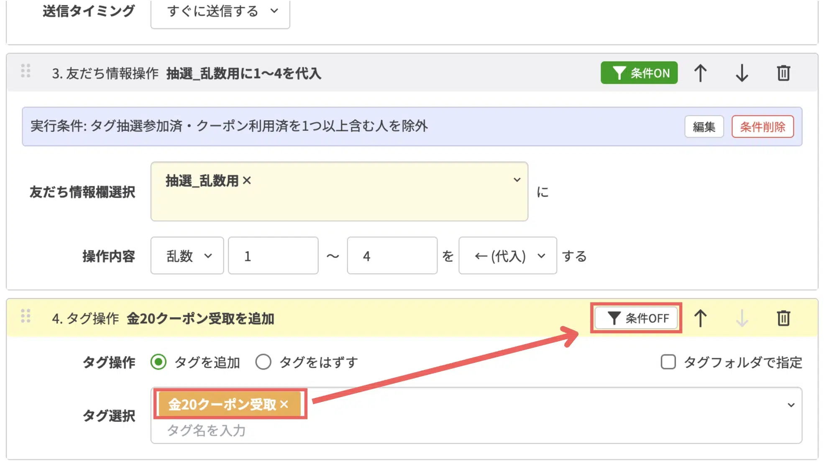
Task: Remove 抽選_乱数用 selection with its ×
Action: (x=247, y=181)
